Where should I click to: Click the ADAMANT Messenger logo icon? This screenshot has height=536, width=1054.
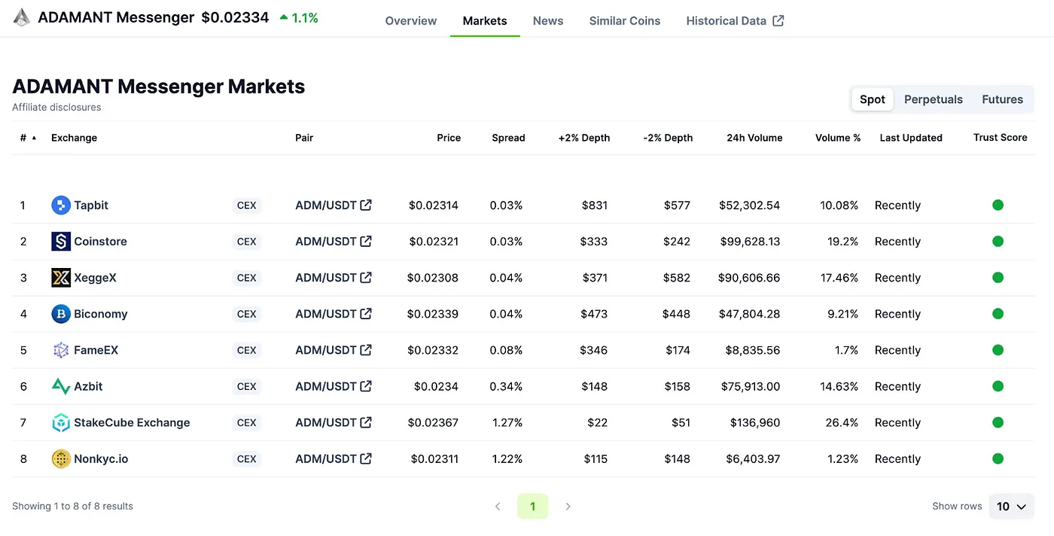pos(22,17)
